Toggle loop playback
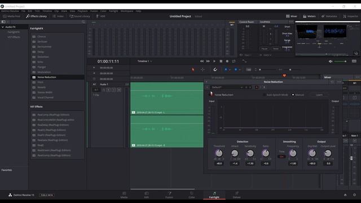Image resolution: width=361 pixels, height=203 pixels. pyautogui.click(x=234, y=61)
